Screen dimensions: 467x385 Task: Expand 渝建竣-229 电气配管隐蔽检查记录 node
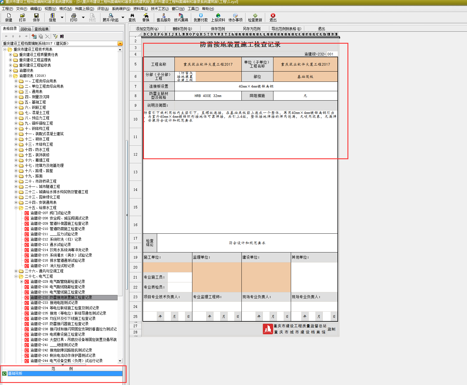(22, 281)
